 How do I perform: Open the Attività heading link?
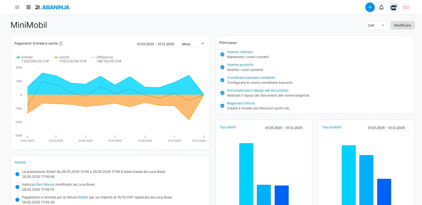20,162
